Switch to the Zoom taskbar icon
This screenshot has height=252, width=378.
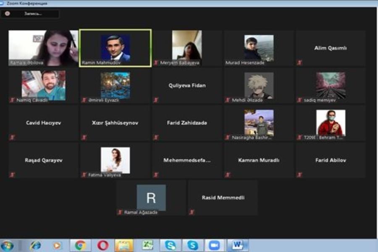(214, 245)
